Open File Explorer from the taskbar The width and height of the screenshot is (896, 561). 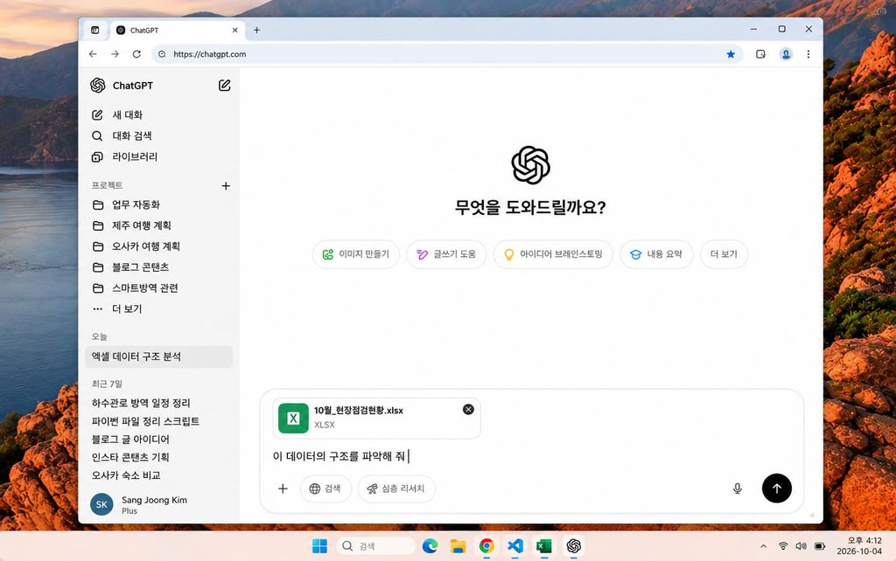[x=458, y=546]
